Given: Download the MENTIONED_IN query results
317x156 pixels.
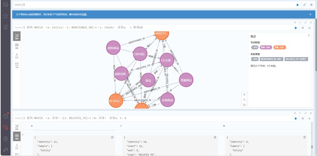Looking at the screenshot, I should pos(309,28).
